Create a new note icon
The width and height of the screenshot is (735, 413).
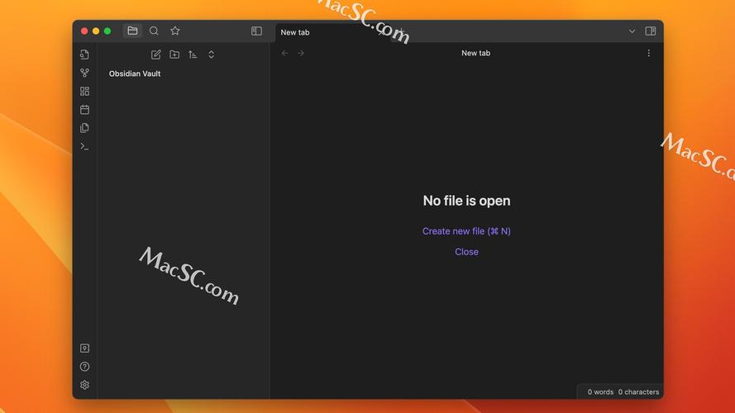tap(156, 55)
